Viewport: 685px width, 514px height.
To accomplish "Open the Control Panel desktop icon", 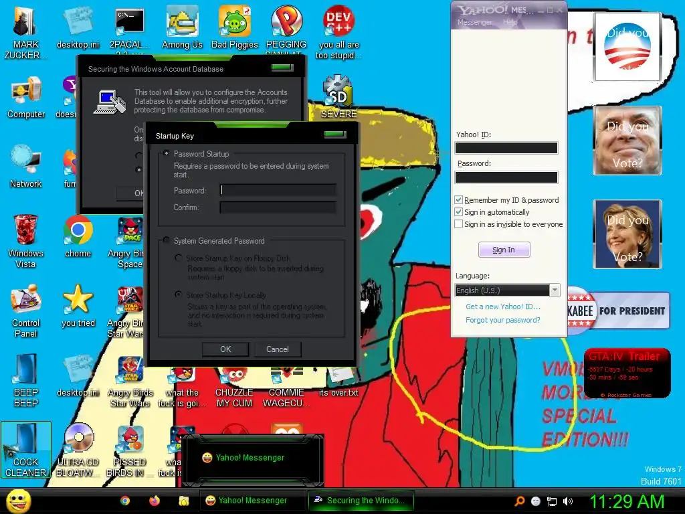I will (x=26, y=311).
